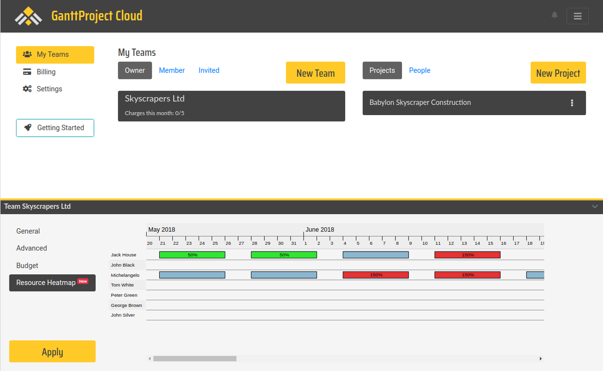
Task: Click the heatmap scrollbar left arrow
Action: pos(149,358)
